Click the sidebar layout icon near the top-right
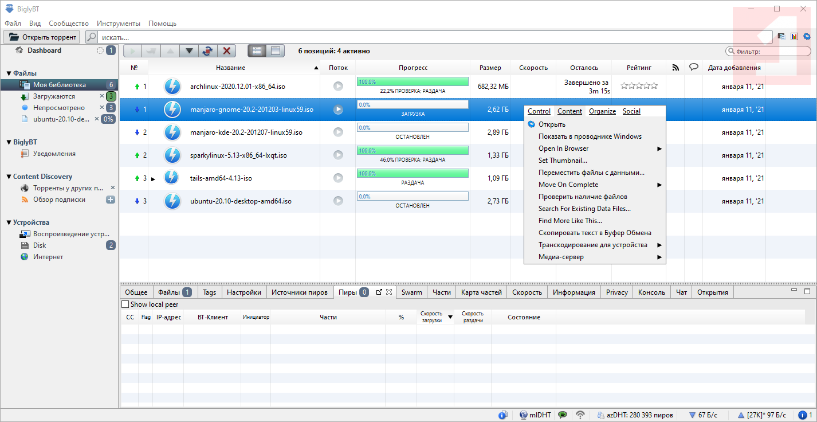Image resolution: width=817 pixels, height=422 pixels. point(781,37)
